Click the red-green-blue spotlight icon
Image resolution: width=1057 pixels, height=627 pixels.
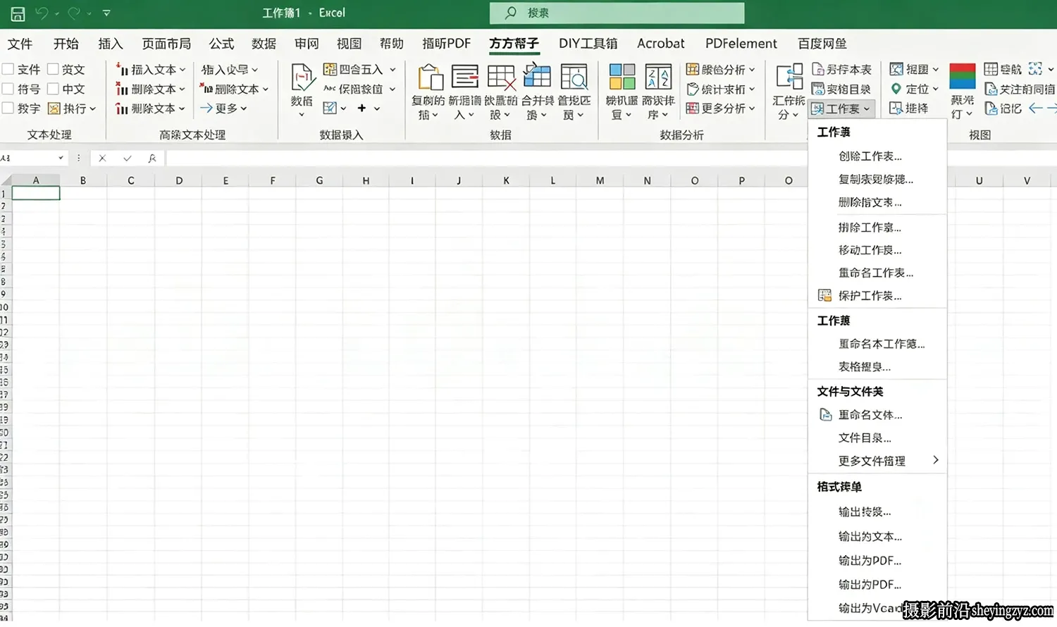(x=963, y=76)
